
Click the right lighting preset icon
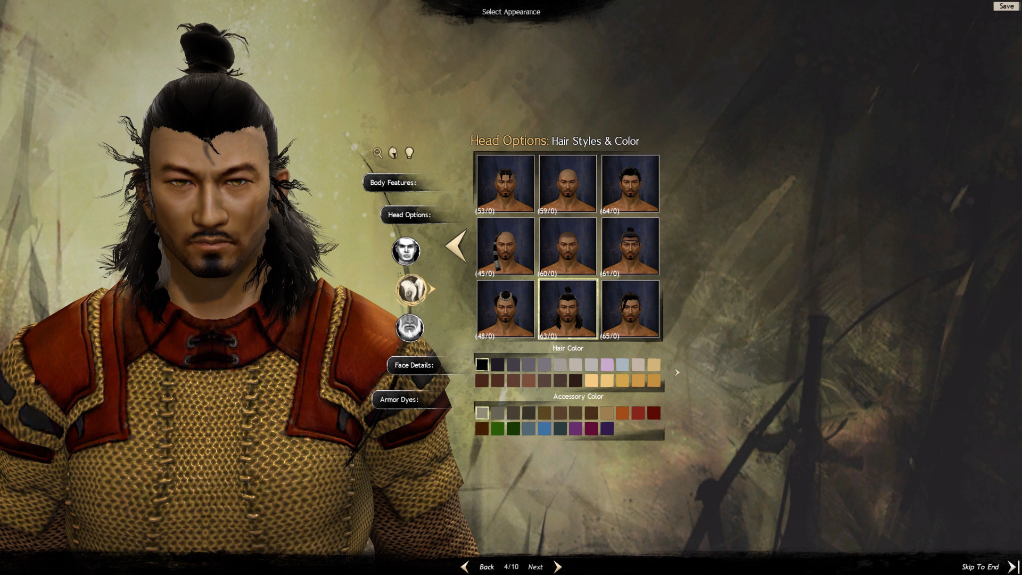pyautogui.click(x=409, y=152)
